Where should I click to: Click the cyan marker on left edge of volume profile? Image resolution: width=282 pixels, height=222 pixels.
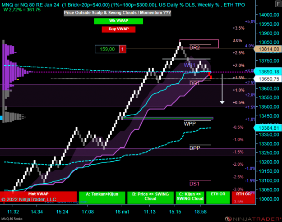pyautogui.click(x=1, y=118)
